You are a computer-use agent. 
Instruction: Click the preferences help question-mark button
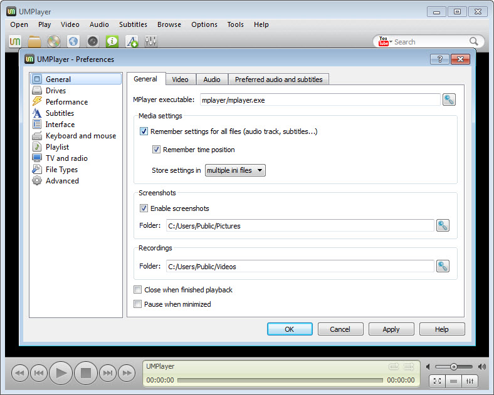pyautogui.click(x=439, y=59)
